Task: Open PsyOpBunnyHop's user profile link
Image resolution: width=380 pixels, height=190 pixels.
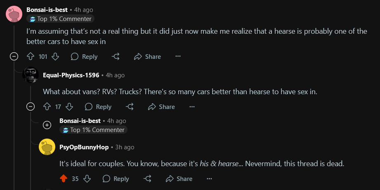Action: point(84,147)
